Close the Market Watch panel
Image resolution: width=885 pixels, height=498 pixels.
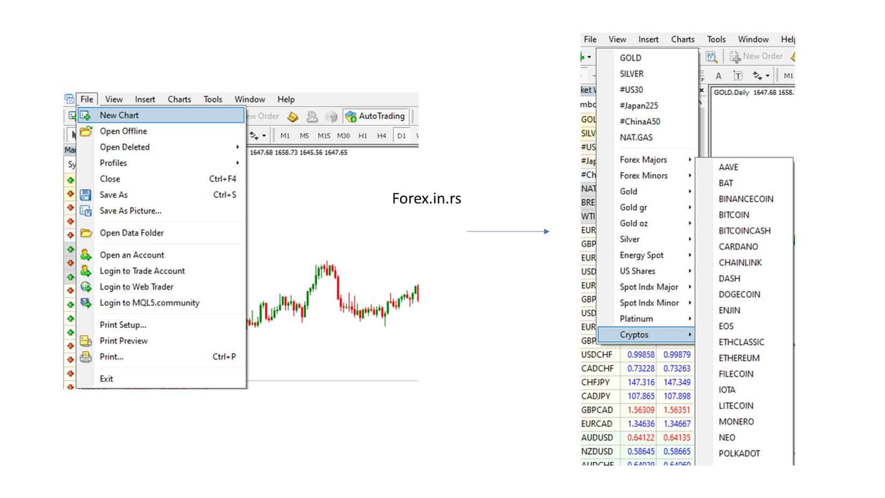click(x=701, y=90)
